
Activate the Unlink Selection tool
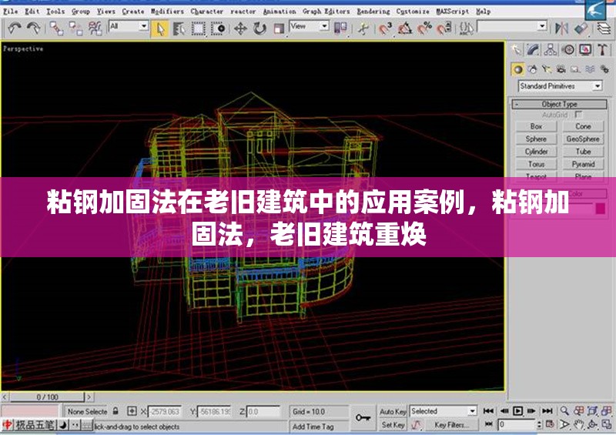(x=75, y=28)
